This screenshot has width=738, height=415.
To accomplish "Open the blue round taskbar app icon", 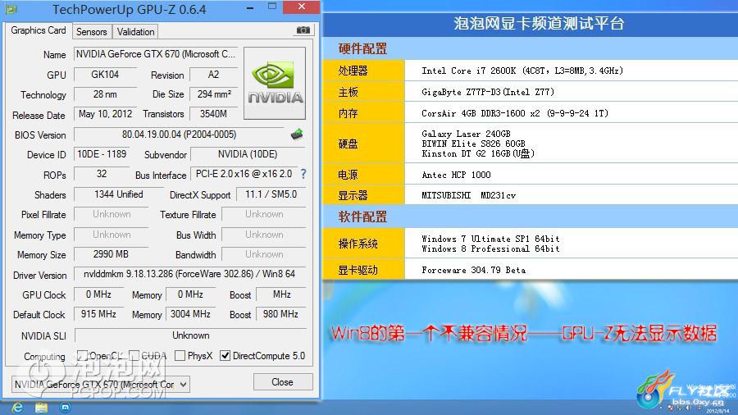I will pos(66,407).
